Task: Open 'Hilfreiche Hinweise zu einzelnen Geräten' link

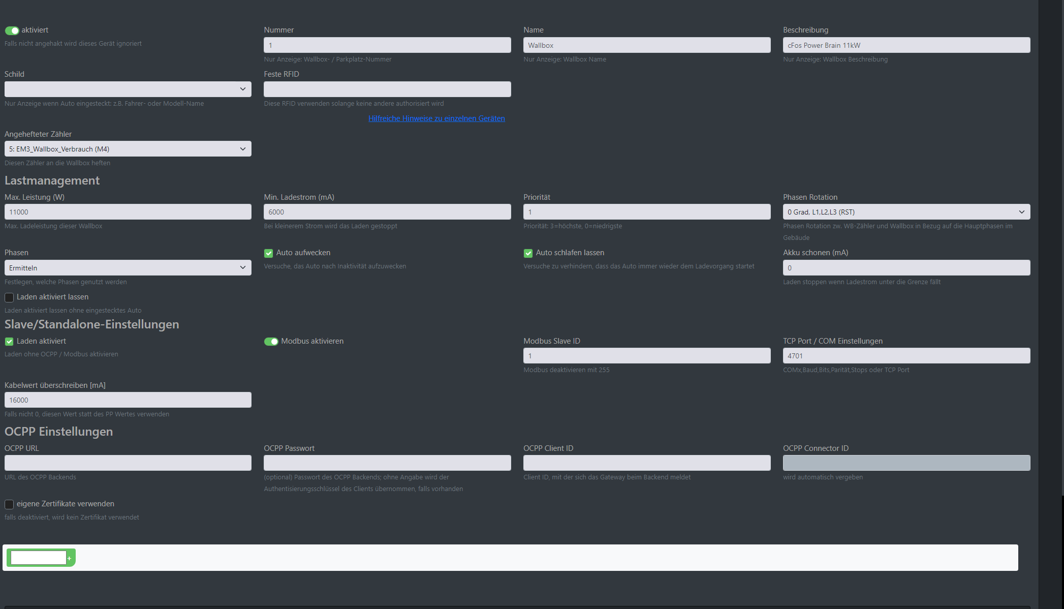Action: pyautogui.click(x=436, y=118)
